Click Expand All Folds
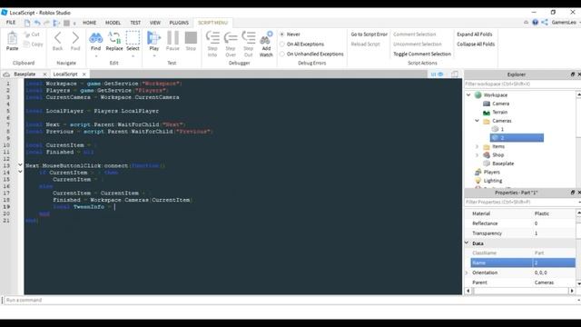This screenshot has height=327, width=581. click(474, 35)
